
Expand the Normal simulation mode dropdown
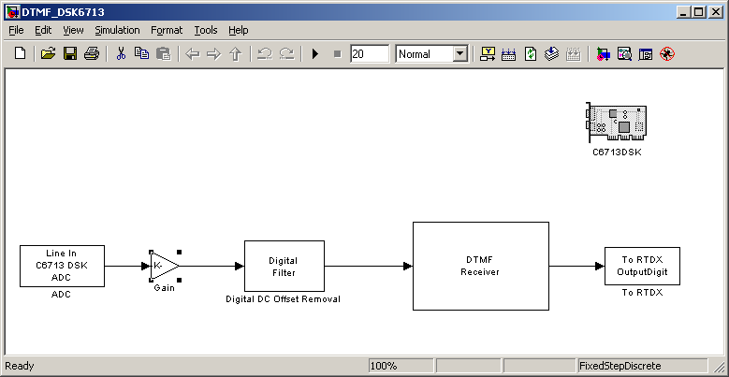(x=460, y=54)
